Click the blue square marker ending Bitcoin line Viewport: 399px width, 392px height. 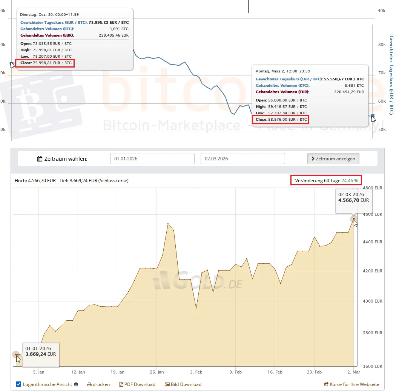coord(373,116)
